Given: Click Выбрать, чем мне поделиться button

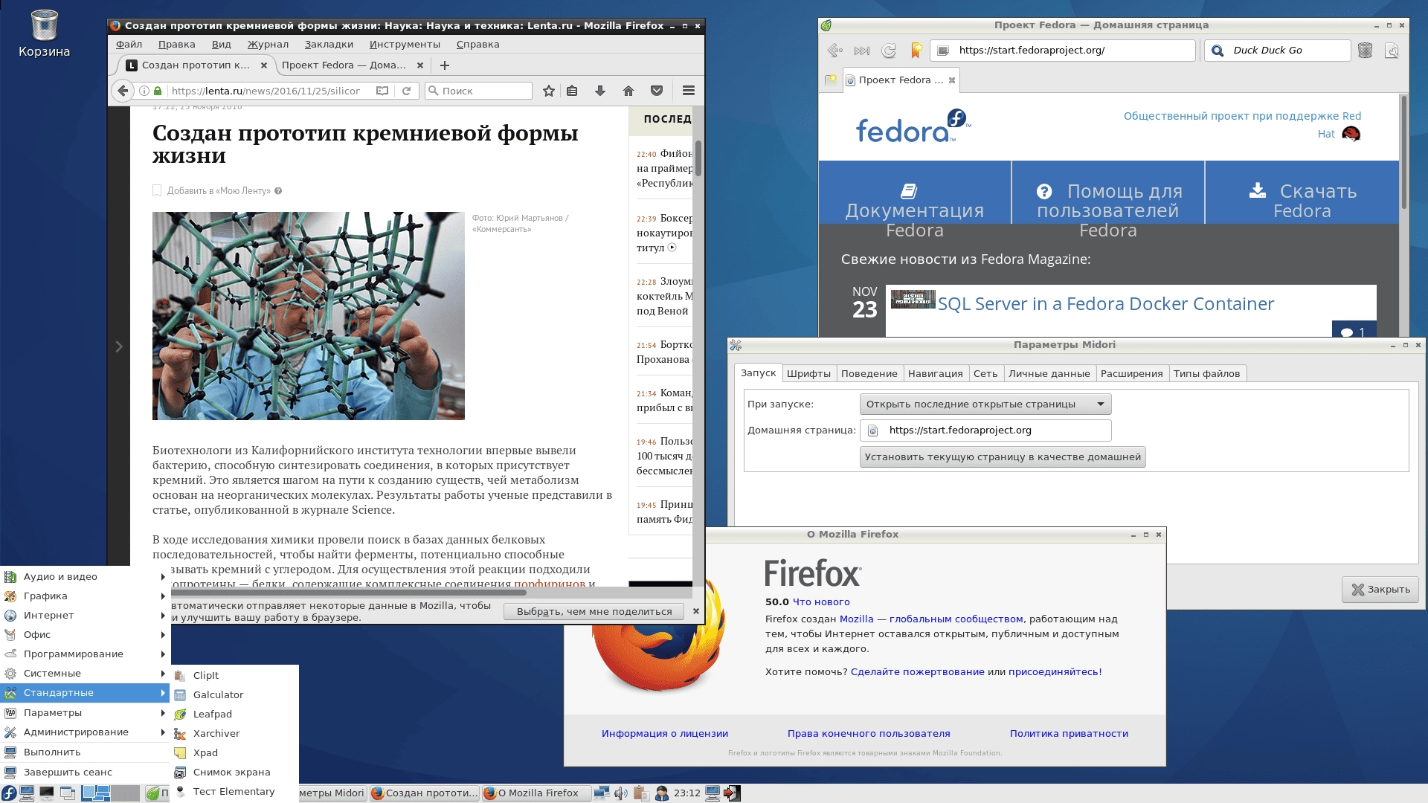Looking at the screenshot, I should (x=594, y=612).
